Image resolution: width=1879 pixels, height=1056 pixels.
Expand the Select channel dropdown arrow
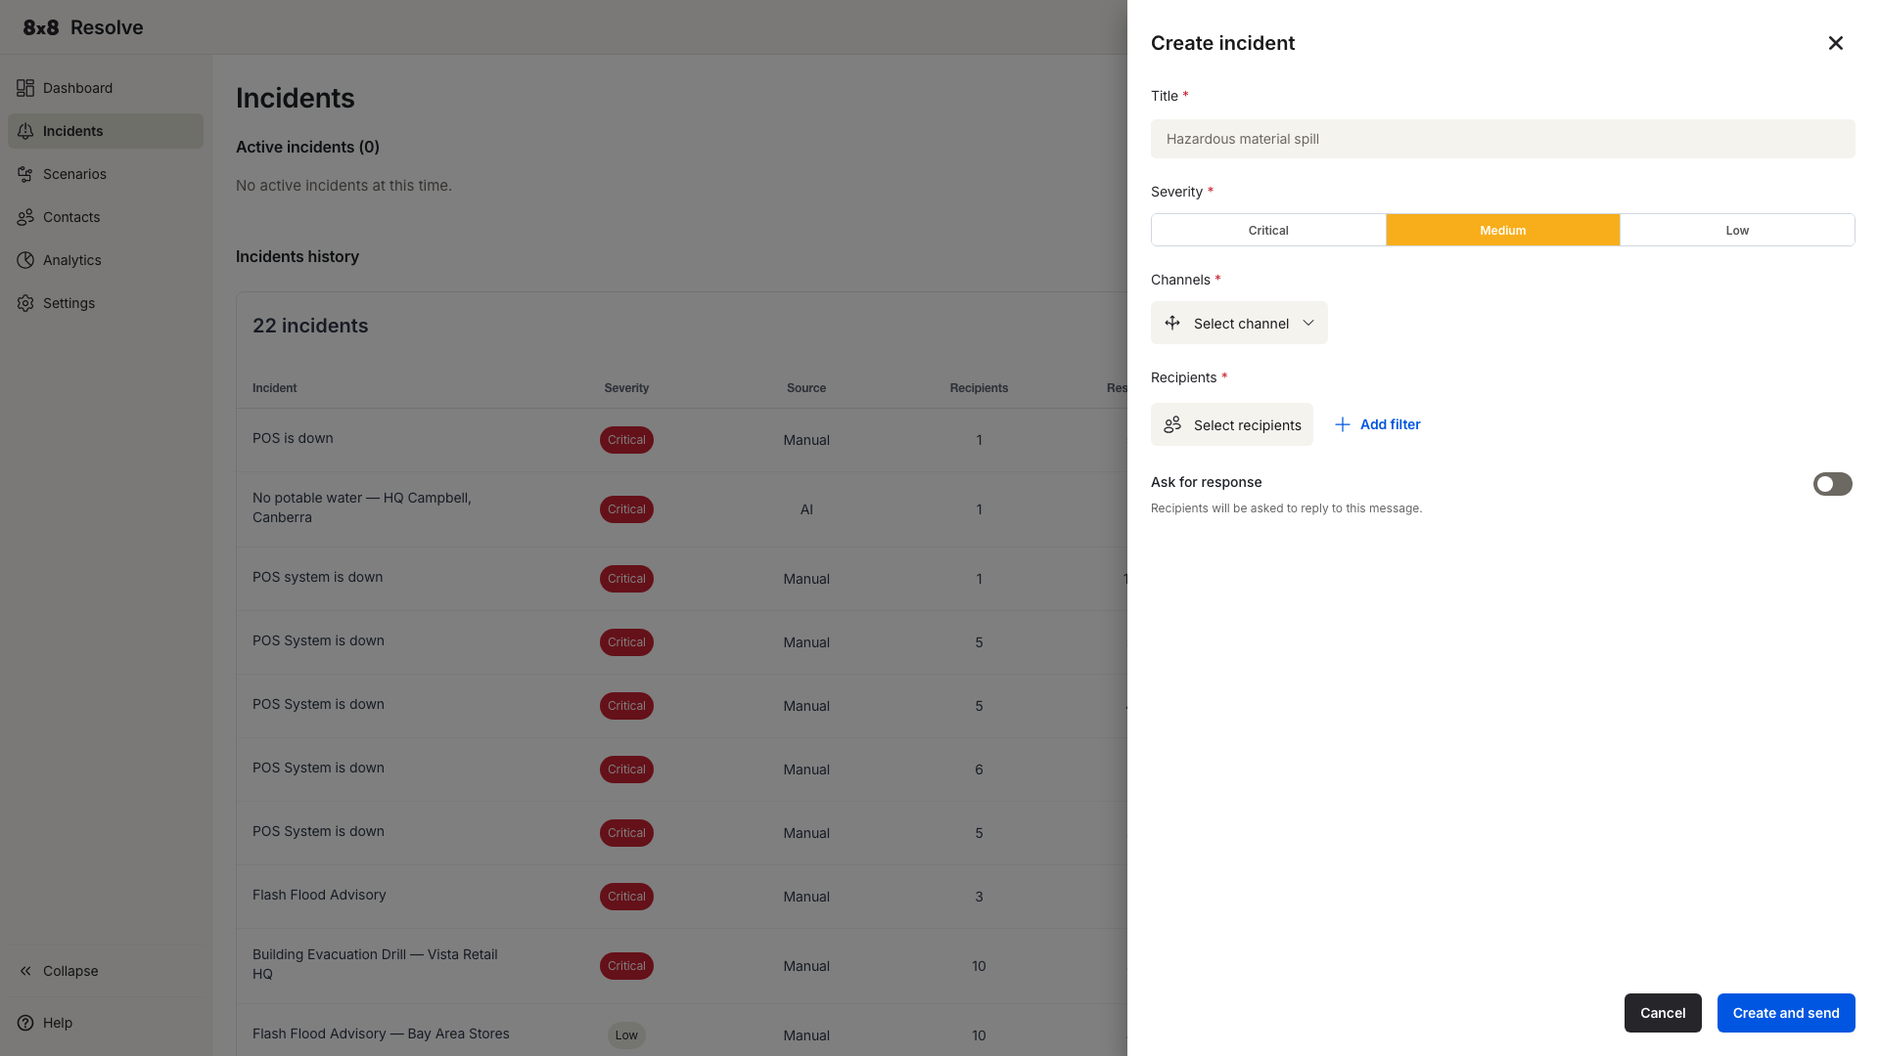click(x=1308, y=323)
